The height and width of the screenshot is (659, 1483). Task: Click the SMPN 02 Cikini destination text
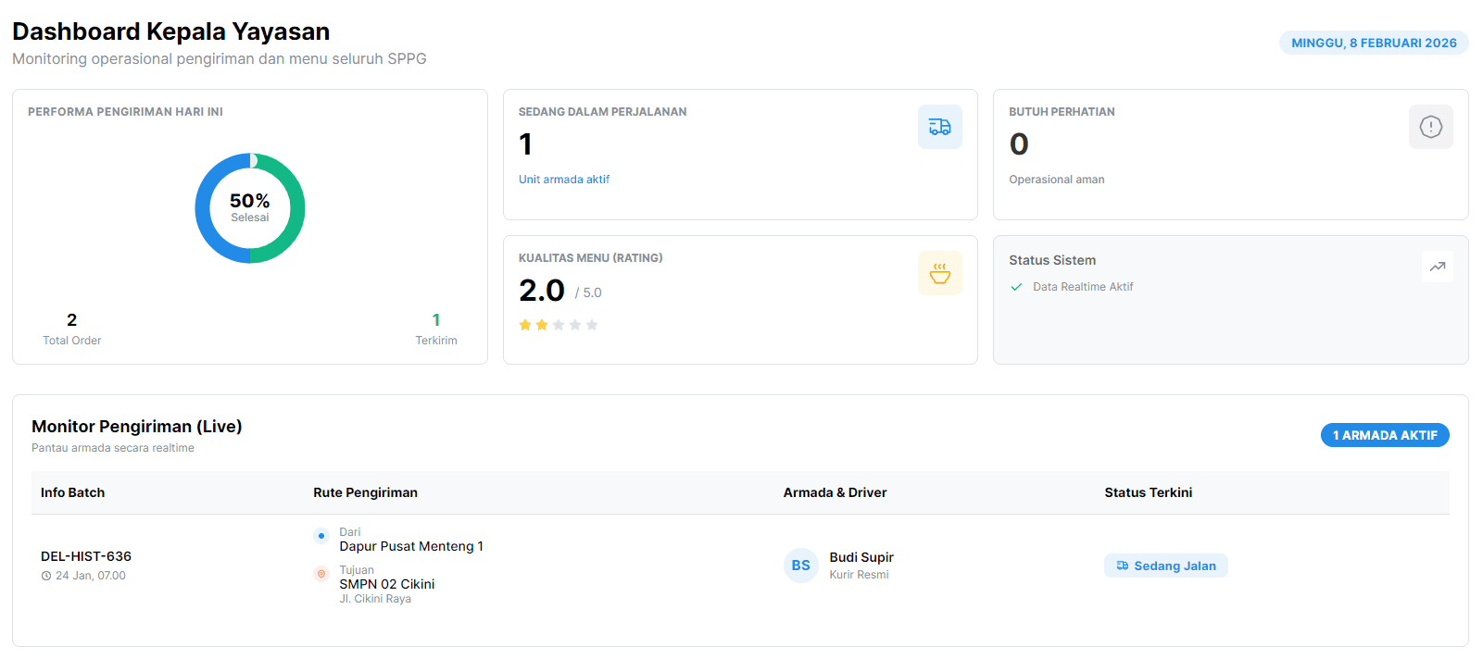[x=386, y=584]
